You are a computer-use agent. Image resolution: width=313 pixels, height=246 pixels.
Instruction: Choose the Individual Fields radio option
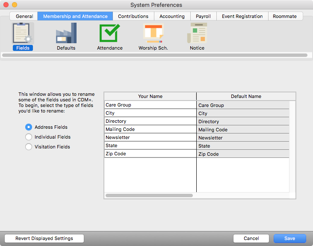(x=29, y=137)
